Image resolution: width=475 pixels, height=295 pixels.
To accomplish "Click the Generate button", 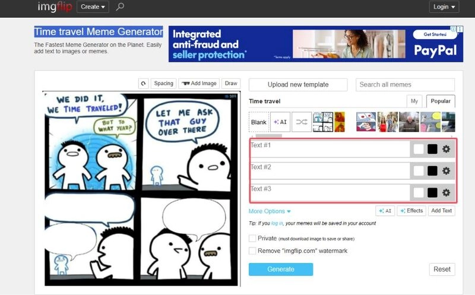I will coord(281,269).
